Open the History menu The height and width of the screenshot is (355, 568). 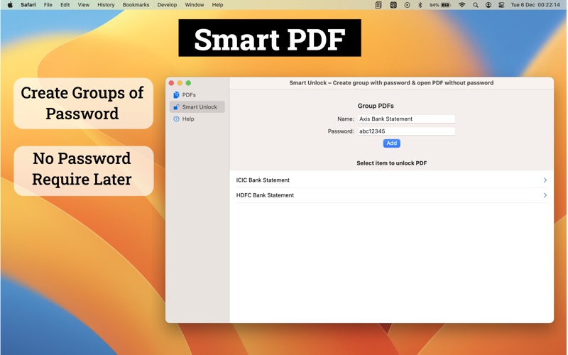point(106,5)
